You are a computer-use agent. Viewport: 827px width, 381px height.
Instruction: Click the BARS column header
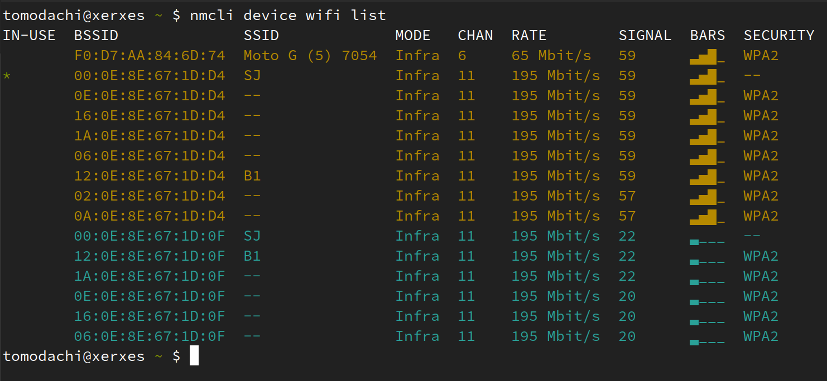tap(707, 36)
